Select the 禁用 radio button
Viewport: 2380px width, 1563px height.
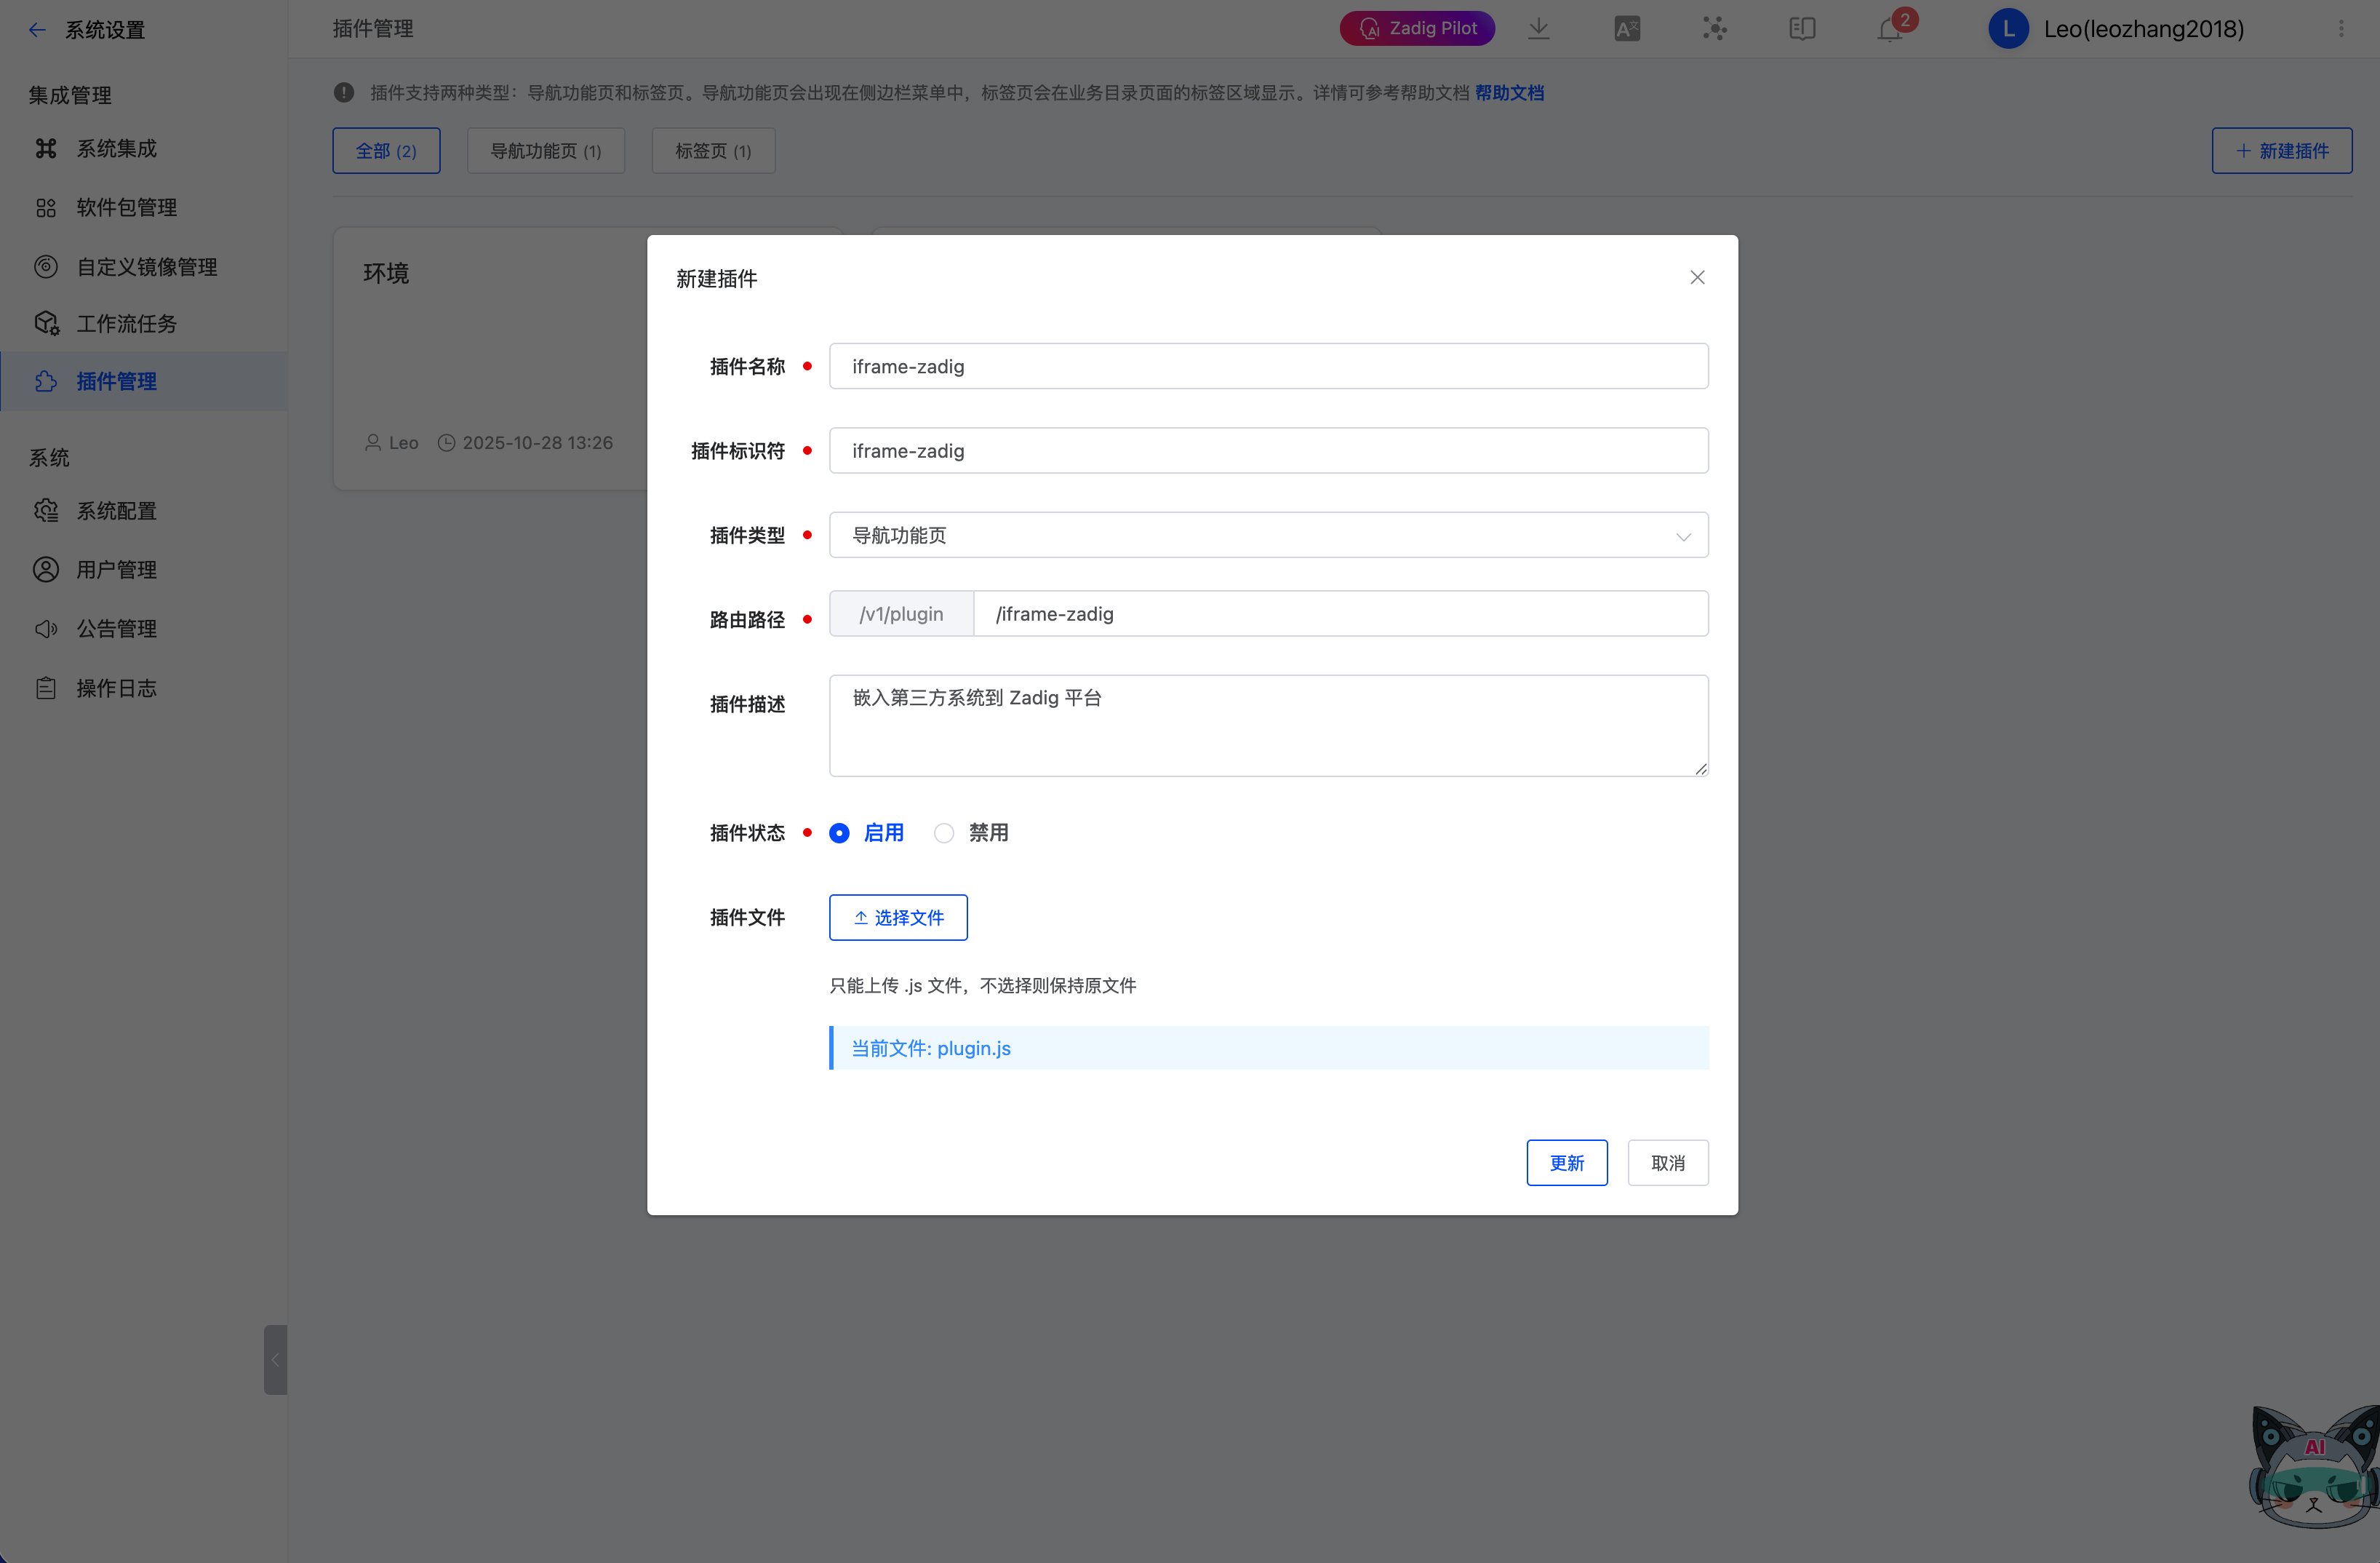(944, 832)
